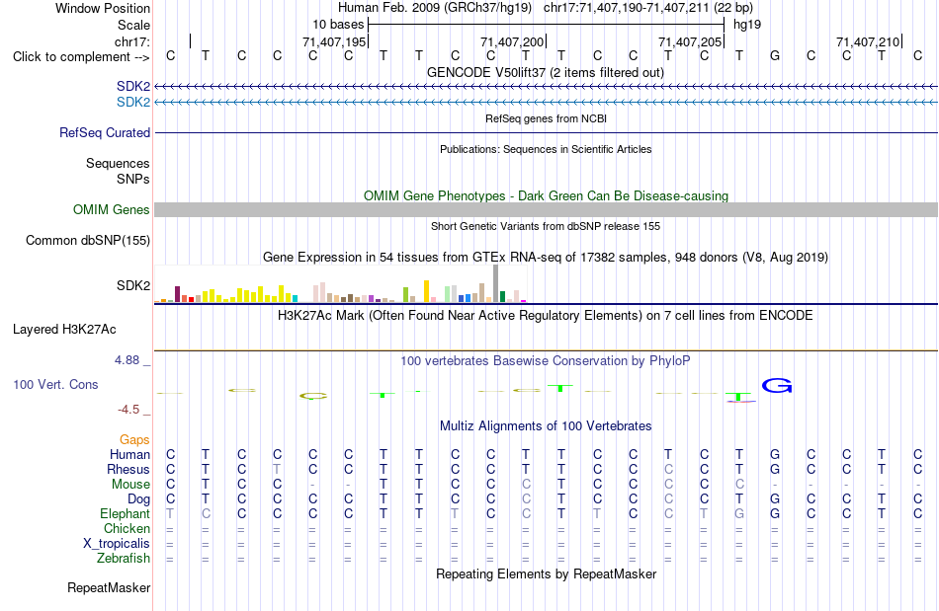Screen dimensions: 939x611
Task: Click the RepeatMasker track label
Action: [109, 587]
